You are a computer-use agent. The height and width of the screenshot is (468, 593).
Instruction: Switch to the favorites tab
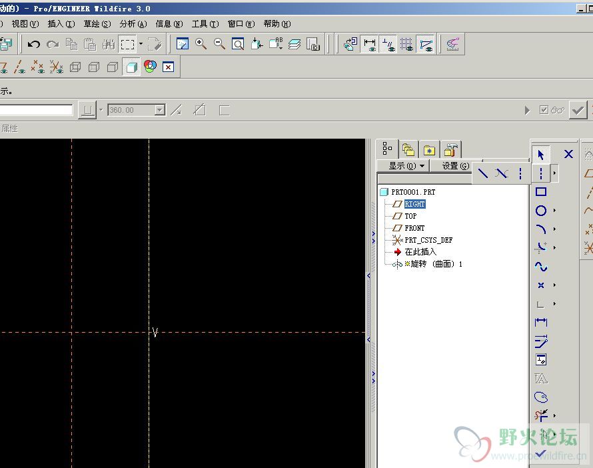pyautogui.click(x=429, y=150)
